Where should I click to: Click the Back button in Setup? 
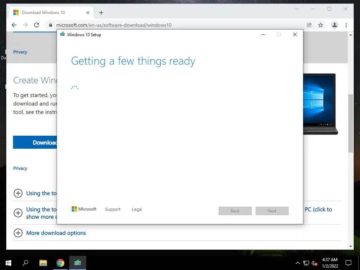tap(235, 211)
